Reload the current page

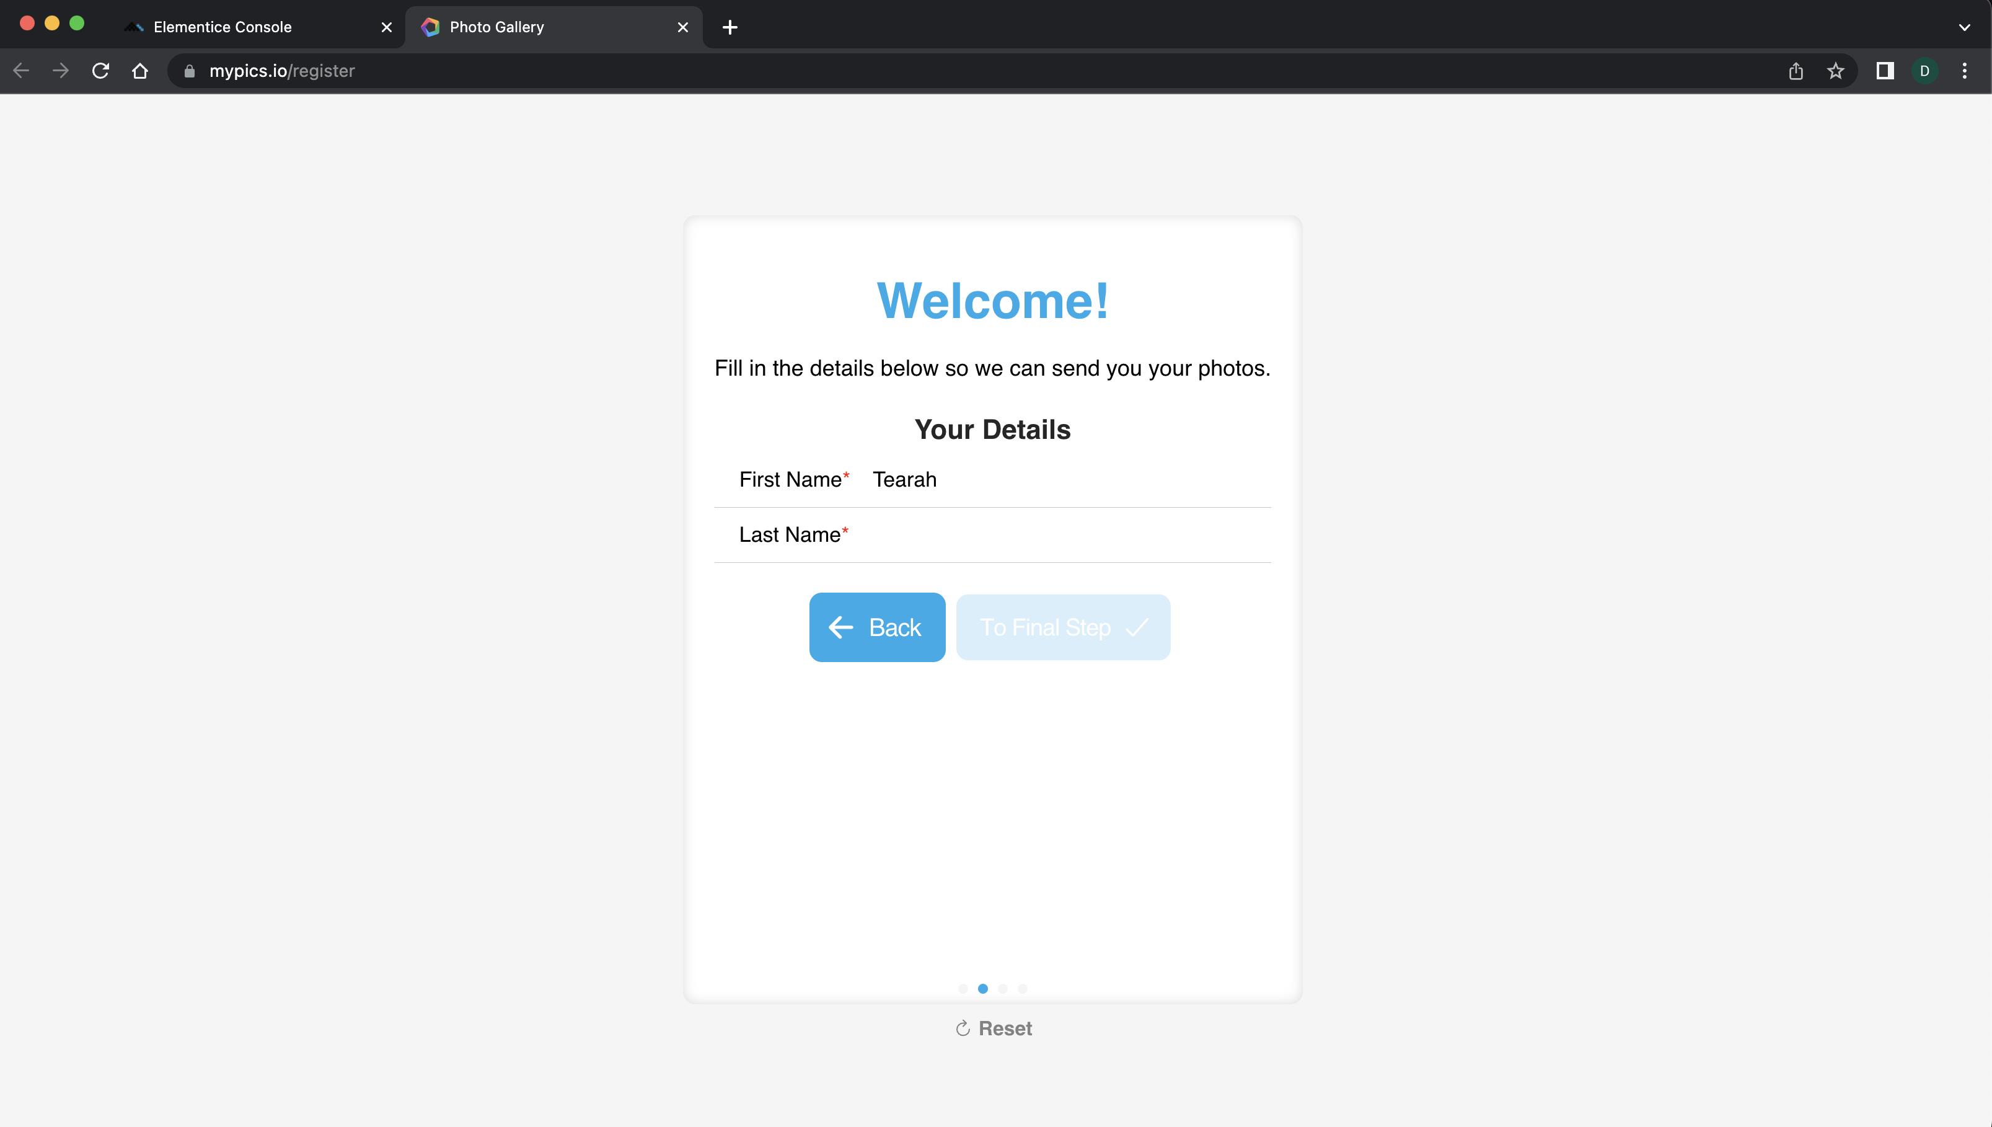click(100, 71)
